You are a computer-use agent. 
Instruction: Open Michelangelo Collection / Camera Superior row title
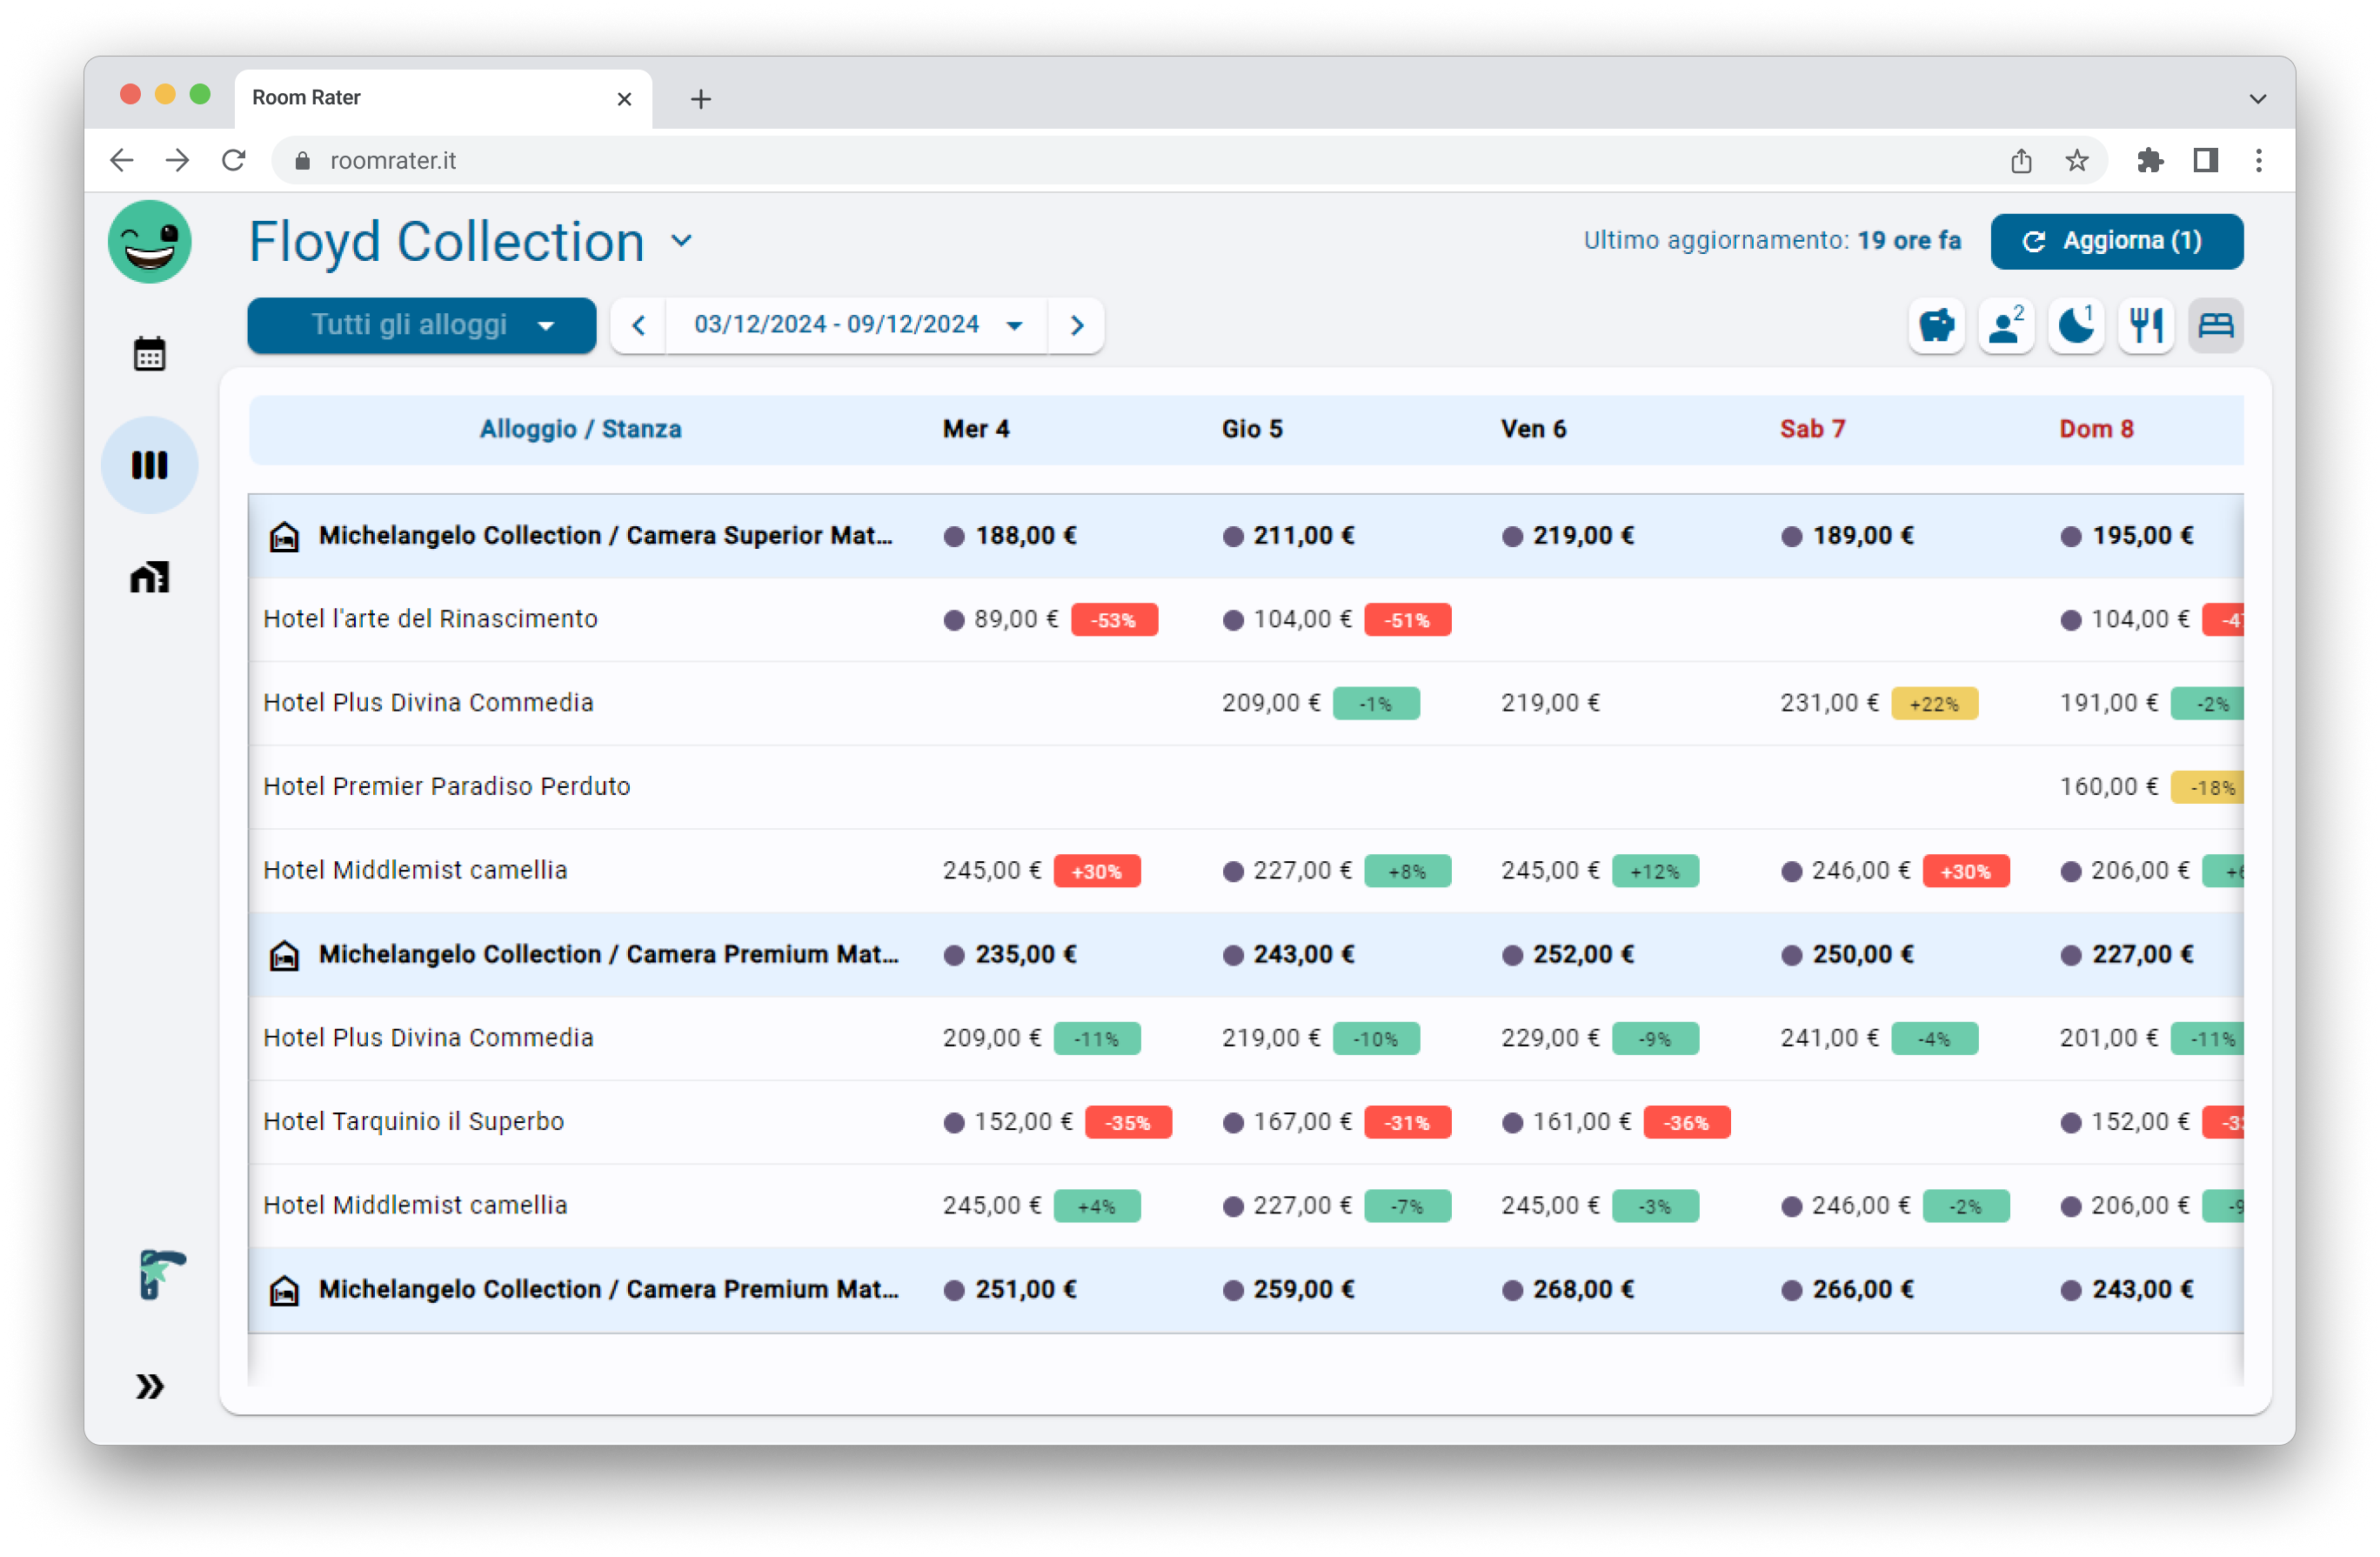[x=606, y=536]
